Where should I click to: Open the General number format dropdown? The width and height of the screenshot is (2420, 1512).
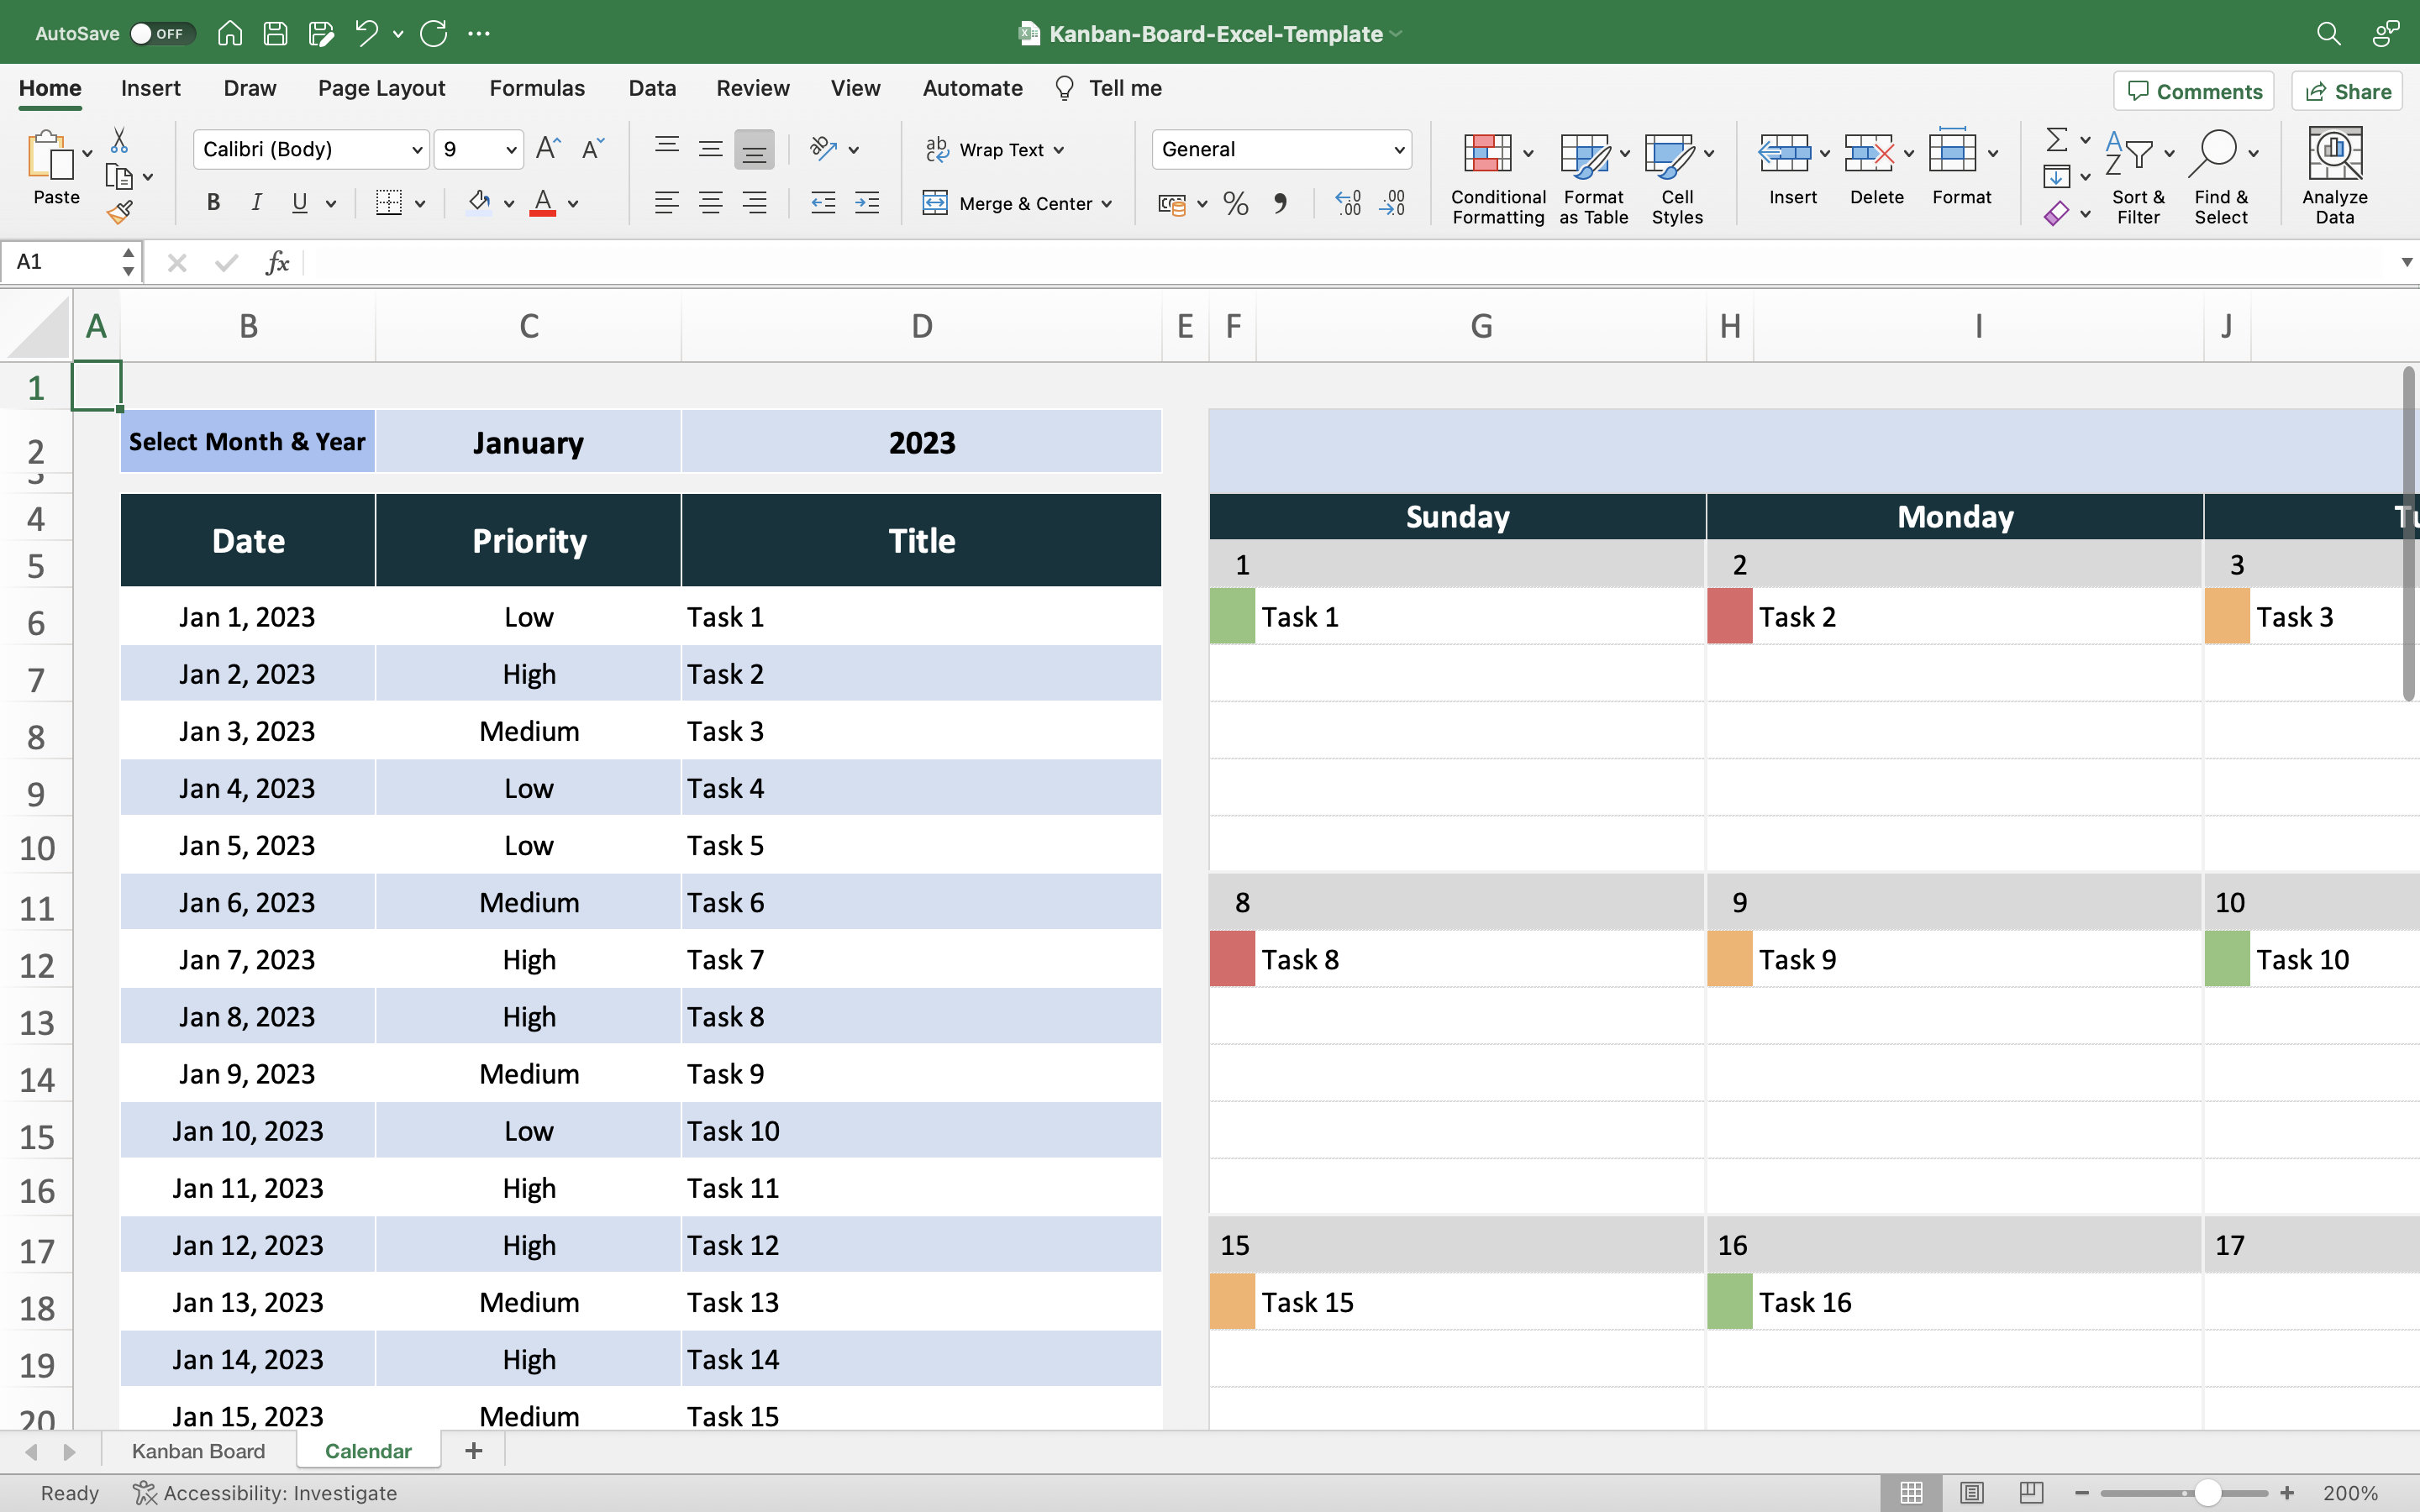[x=1398, y=149]
